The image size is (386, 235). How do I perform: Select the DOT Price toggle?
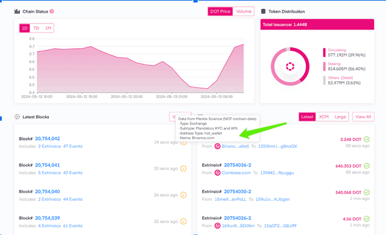click(x=220, y=11)
